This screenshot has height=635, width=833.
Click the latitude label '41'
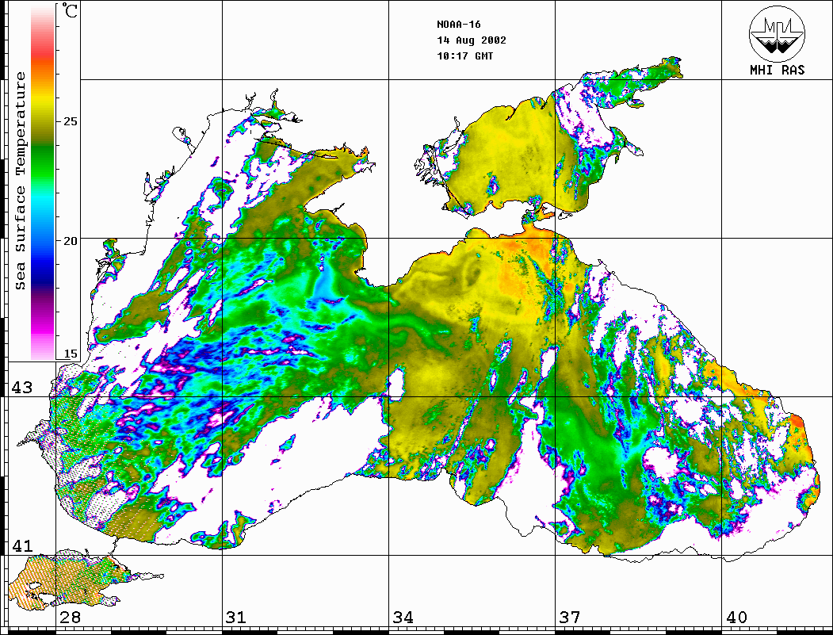point(22,545)
